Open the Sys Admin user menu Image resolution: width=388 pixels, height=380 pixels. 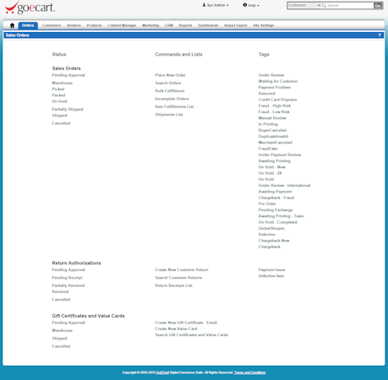tap(216, 5)
